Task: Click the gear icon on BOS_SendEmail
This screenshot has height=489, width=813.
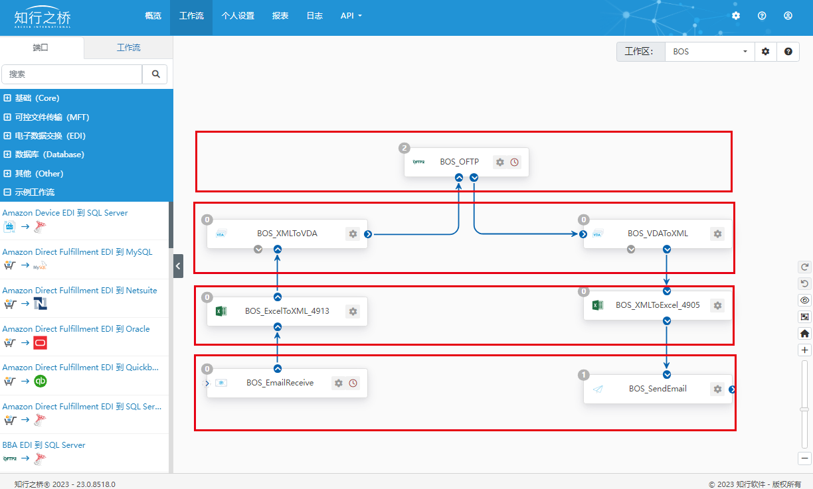Action: coord(717,389)
